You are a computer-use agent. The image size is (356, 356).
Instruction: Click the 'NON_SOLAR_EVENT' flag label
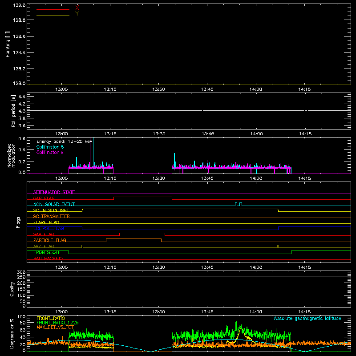pyautogui.click(x=54, y=204)
